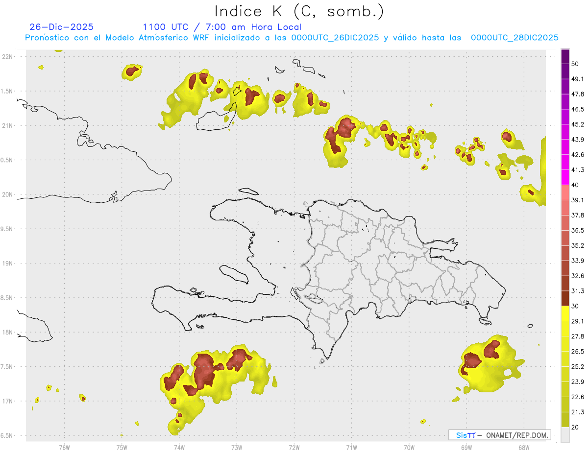Click the "39.1" color scale label
This screenshot has width=588, height=454.
578,200
